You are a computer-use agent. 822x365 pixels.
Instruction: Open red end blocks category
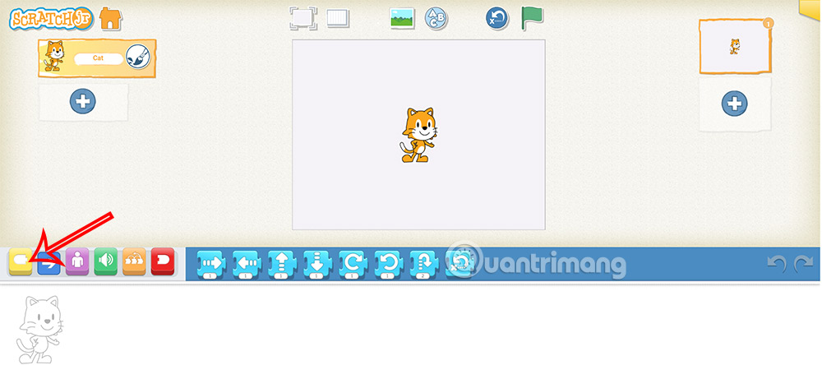click(x=163, y=261)
